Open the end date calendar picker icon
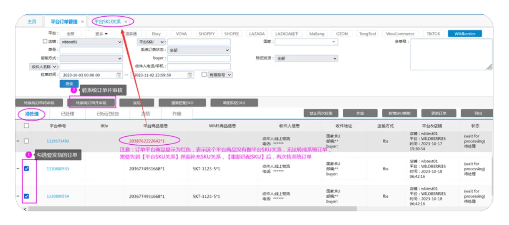 pyautogui.click(x=190, y=75)
